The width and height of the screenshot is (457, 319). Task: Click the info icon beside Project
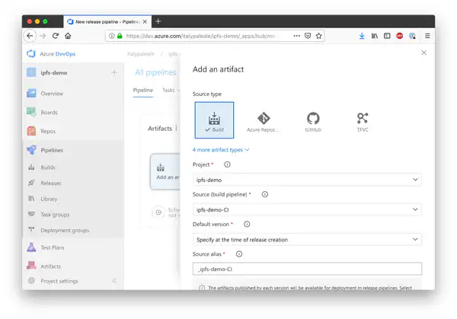227,164
